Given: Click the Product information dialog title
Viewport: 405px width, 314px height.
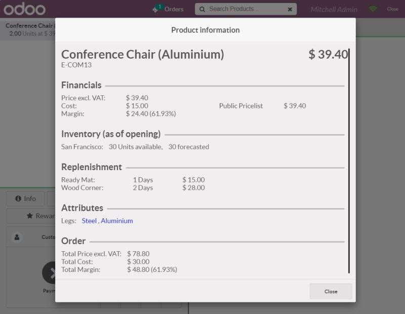Looking at the screenshot, I should (205, 30).
